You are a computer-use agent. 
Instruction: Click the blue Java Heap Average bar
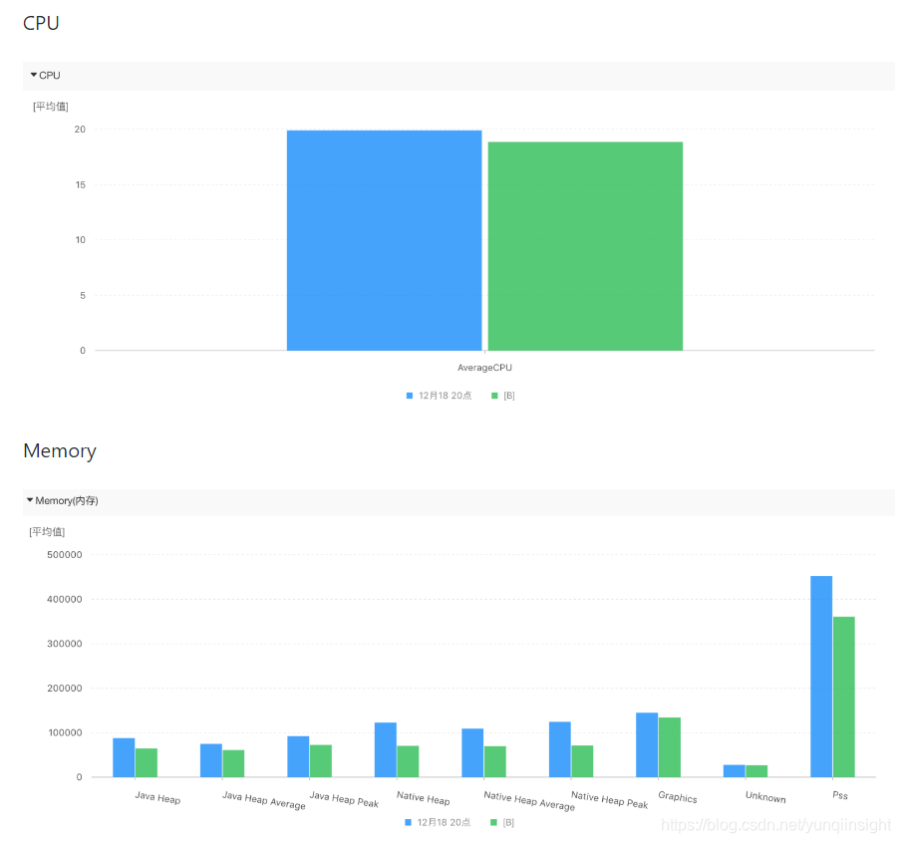pos(211,760)
